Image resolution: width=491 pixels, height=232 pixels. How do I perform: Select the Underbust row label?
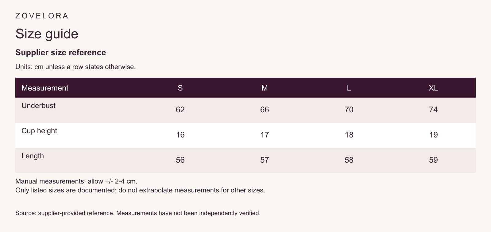[x=39, y=106]
